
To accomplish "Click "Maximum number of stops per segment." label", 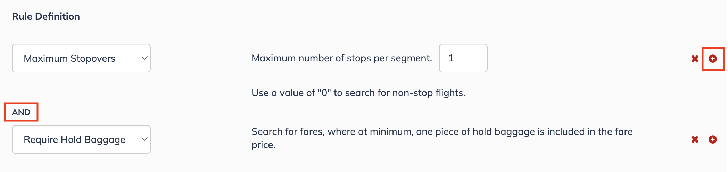I will tap(342, 58).
